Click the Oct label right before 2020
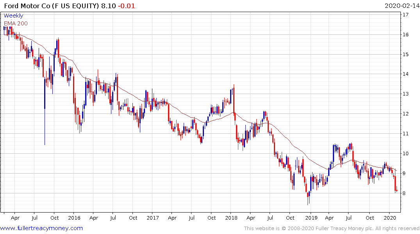The width and height of the screenshot is (420, 234). click(x=370, y=218)
